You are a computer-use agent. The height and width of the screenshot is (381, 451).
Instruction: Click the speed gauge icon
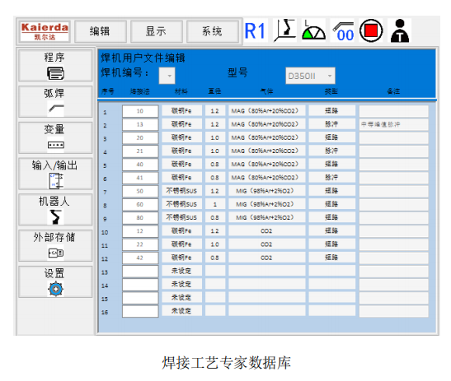[313, 30]
